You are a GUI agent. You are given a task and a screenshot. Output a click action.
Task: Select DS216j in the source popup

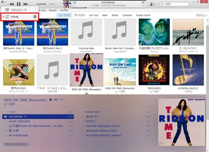20,17
